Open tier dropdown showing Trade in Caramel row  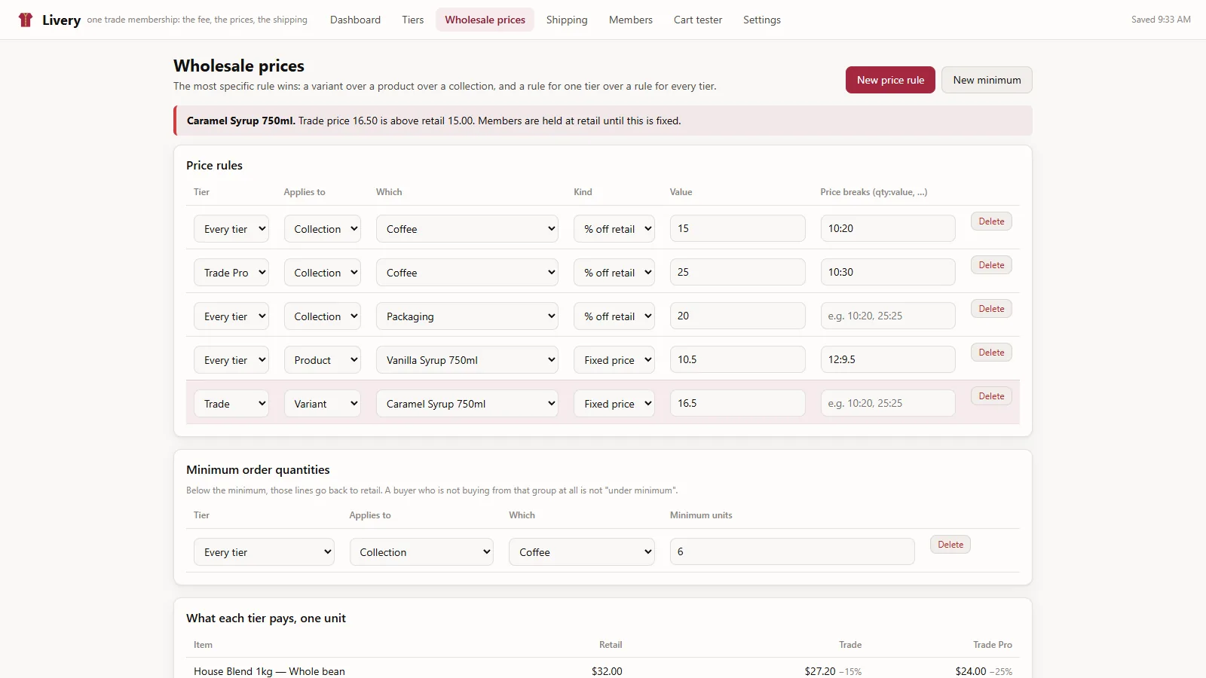(231, 404)
